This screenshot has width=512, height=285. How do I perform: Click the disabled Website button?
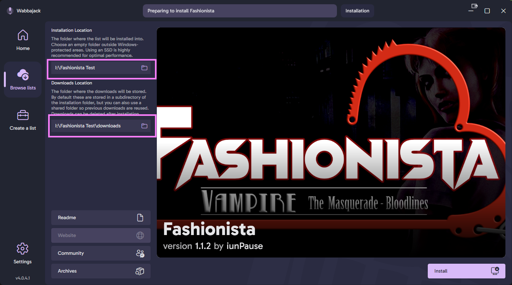pyautogui.click(x=101, y=235)
